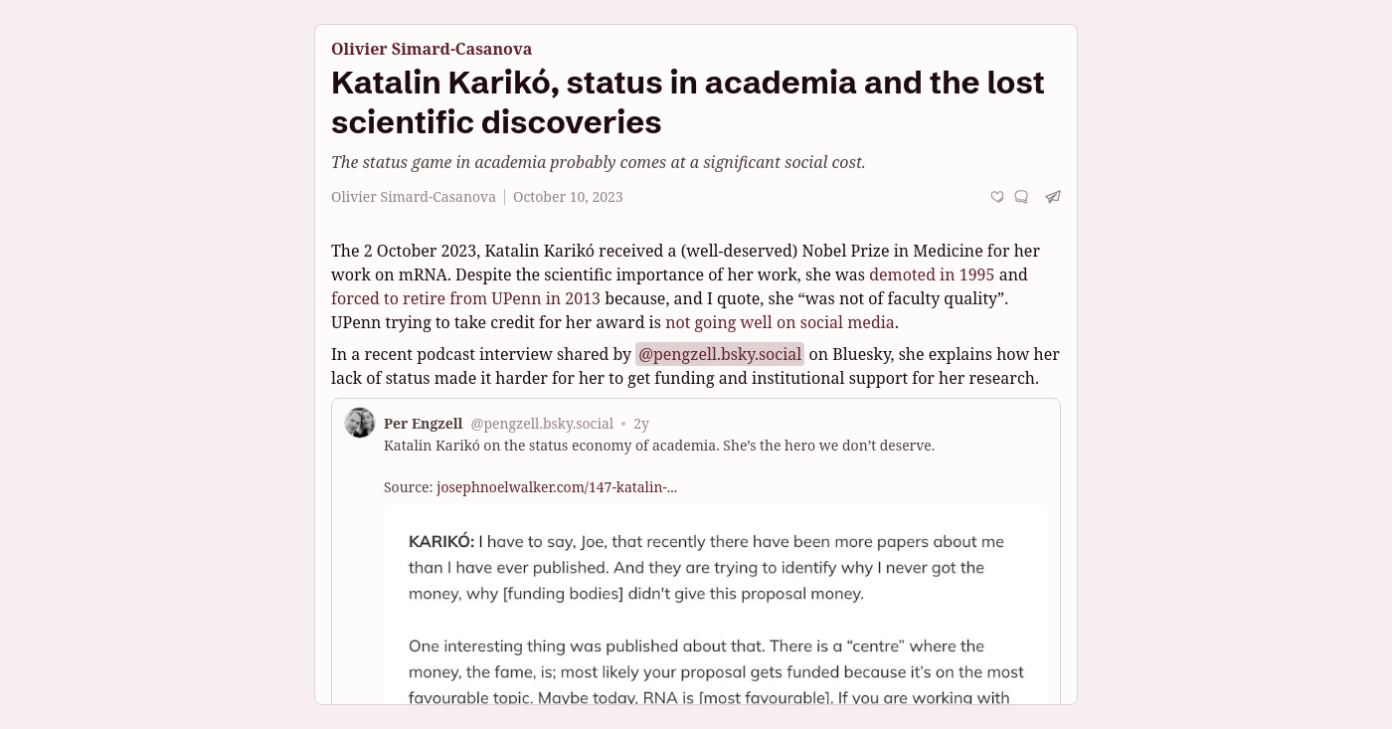The image size is (1392, 729).
Task: Click Per Engzell name in embedded post
Action: coord(423,424)
